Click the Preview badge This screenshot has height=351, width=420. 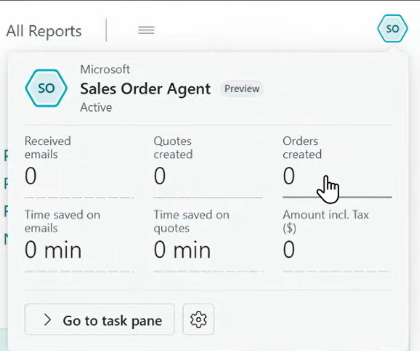pos(242,88)
